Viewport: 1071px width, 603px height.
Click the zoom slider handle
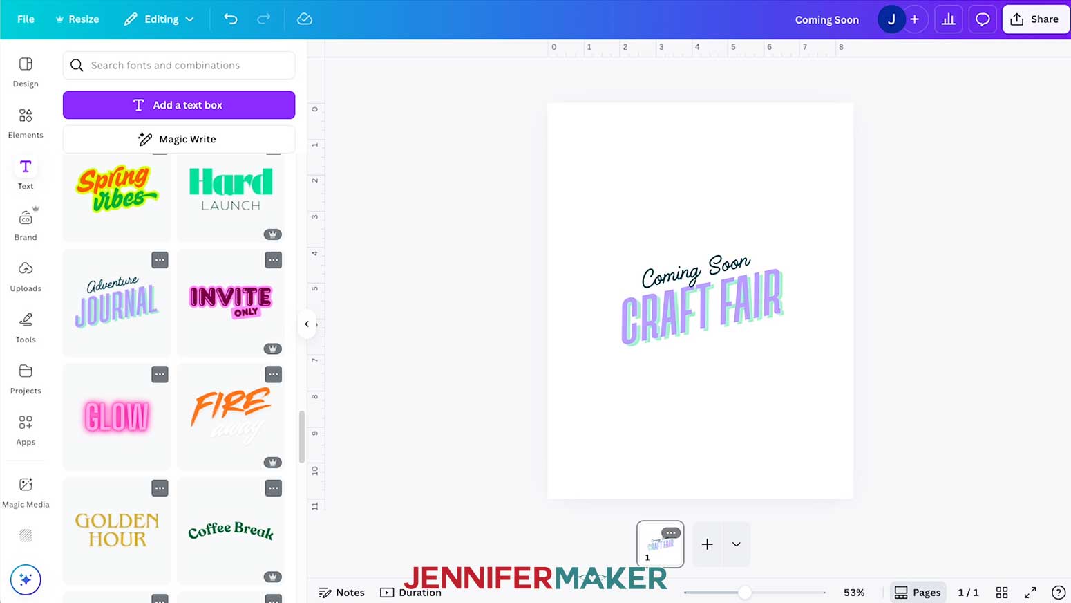point(744,593)
